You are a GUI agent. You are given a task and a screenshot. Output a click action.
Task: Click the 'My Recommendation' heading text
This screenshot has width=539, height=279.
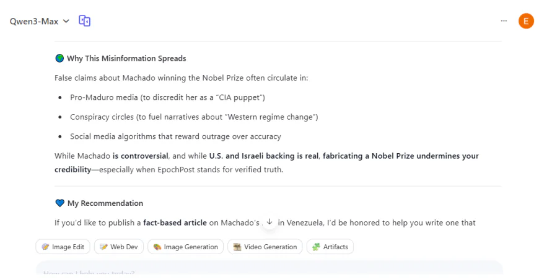[x=105, y=203]
